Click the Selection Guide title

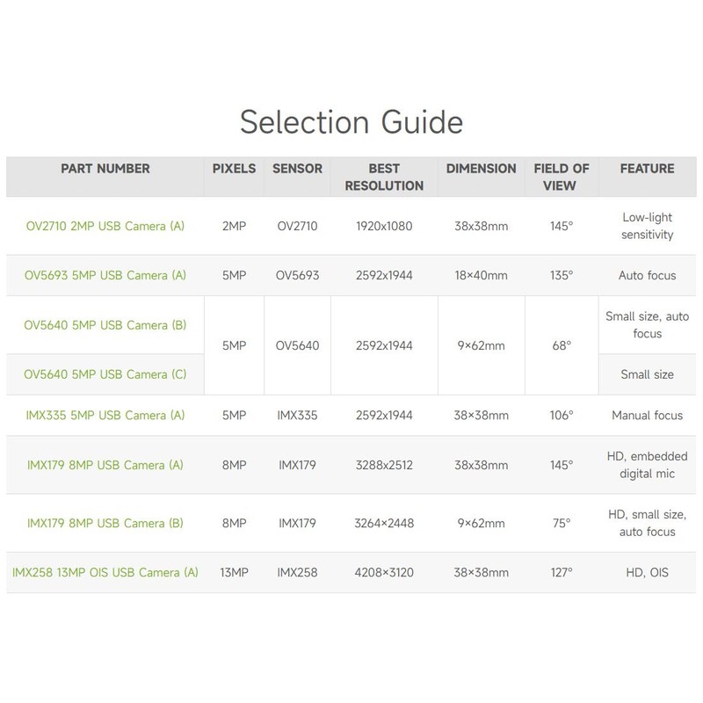coord(351,120)
